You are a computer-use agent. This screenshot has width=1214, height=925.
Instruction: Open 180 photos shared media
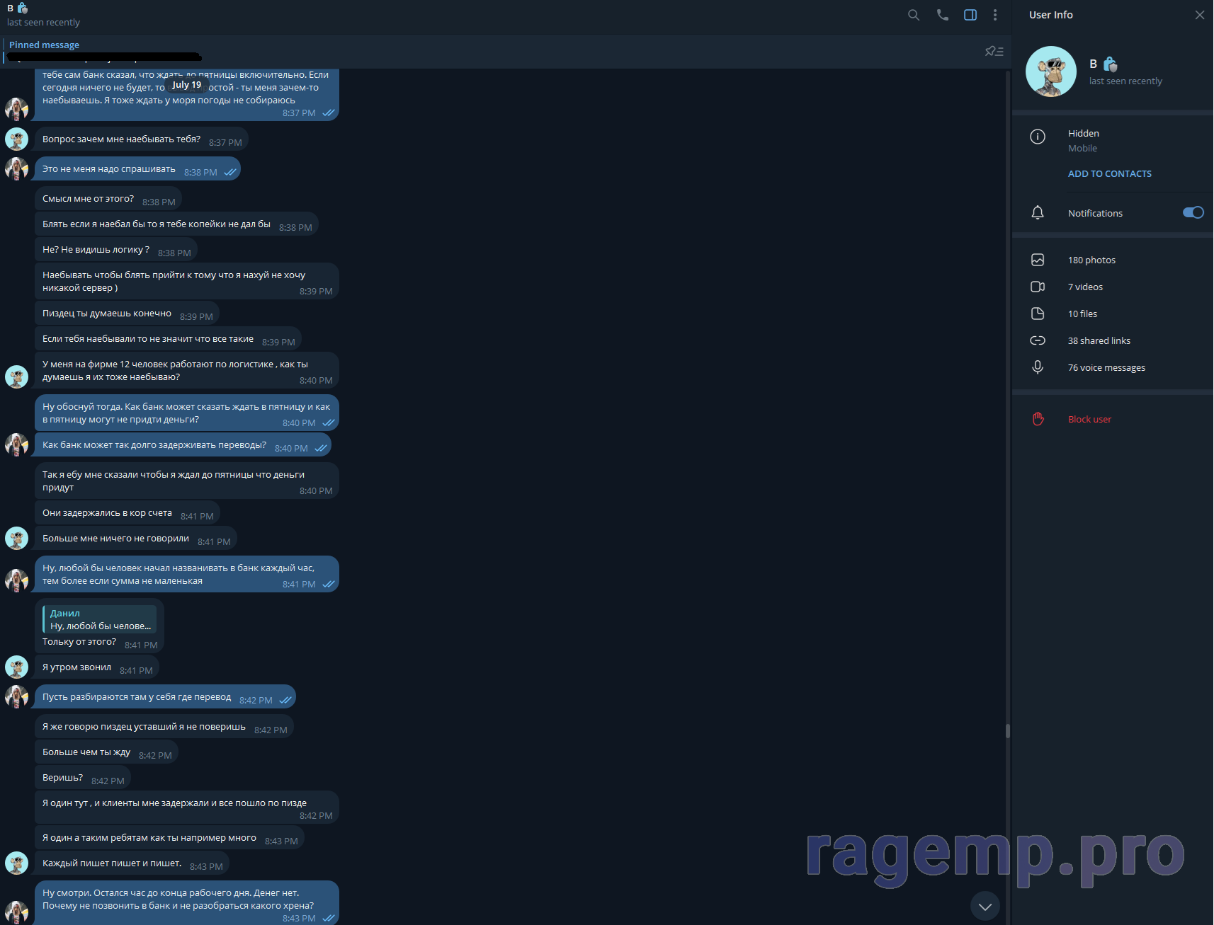tap(1091, 260)
